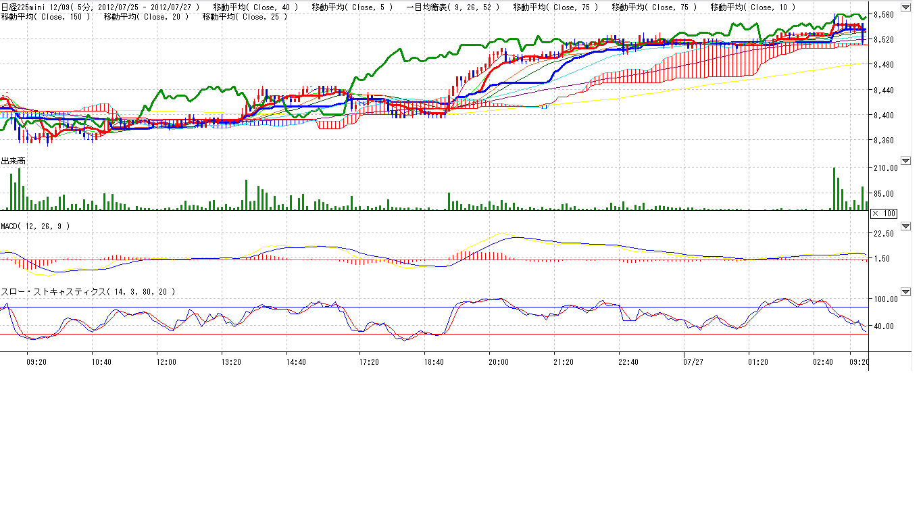Screen dimensions: 923x519
Task: Click the 07/27 date marker on time axis
Action: tap(693, 362)
